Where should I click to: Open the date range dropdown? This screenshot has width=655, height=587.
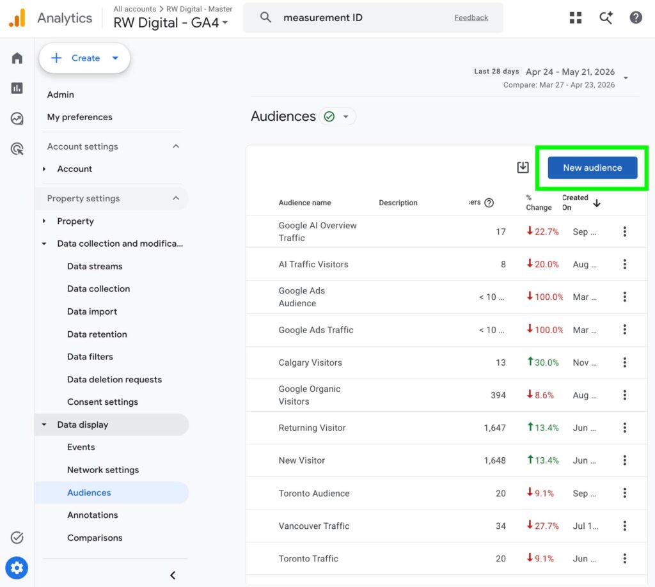[x=626, y=78]
